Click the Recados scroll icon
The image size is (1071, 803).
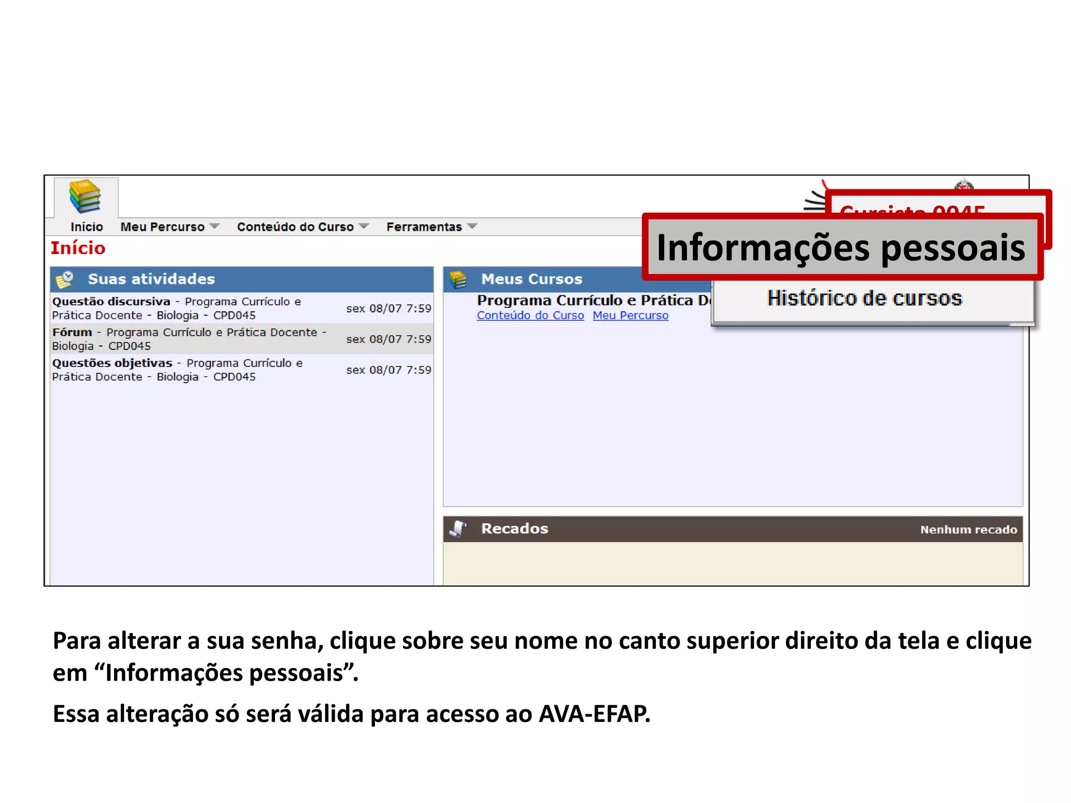click(x=458, y=529)
